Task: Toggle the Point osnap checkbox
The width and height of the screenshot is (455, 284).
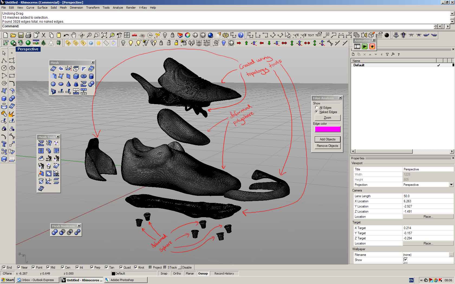Action: pos(33,267)
